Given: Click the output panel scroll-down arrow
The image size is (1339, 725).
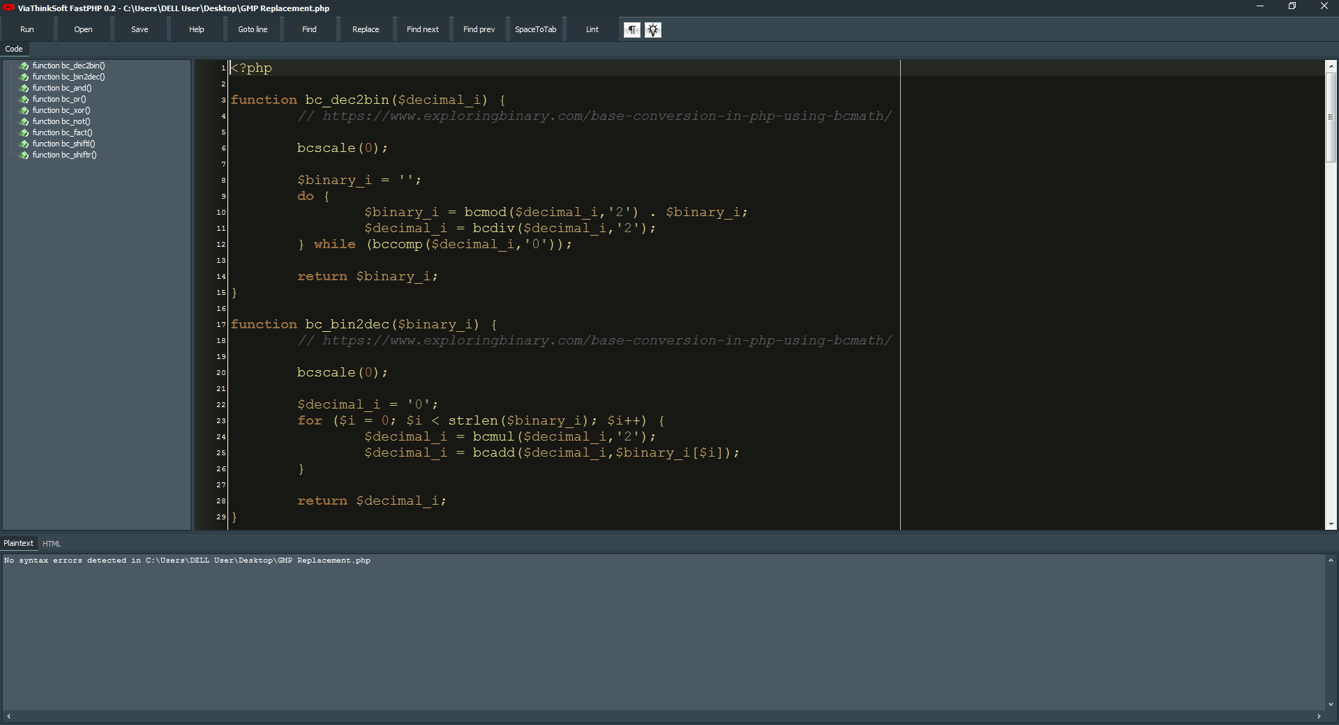Looking at the screenshot, I should 1331,705.
